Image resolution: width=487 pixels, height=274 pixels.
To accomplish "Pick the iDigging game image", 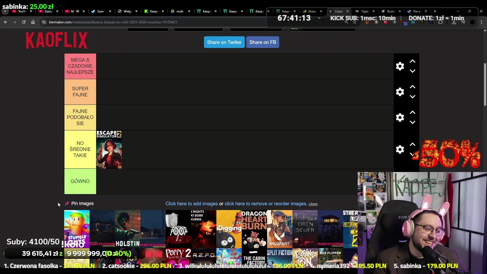I will tap(229, 229).
